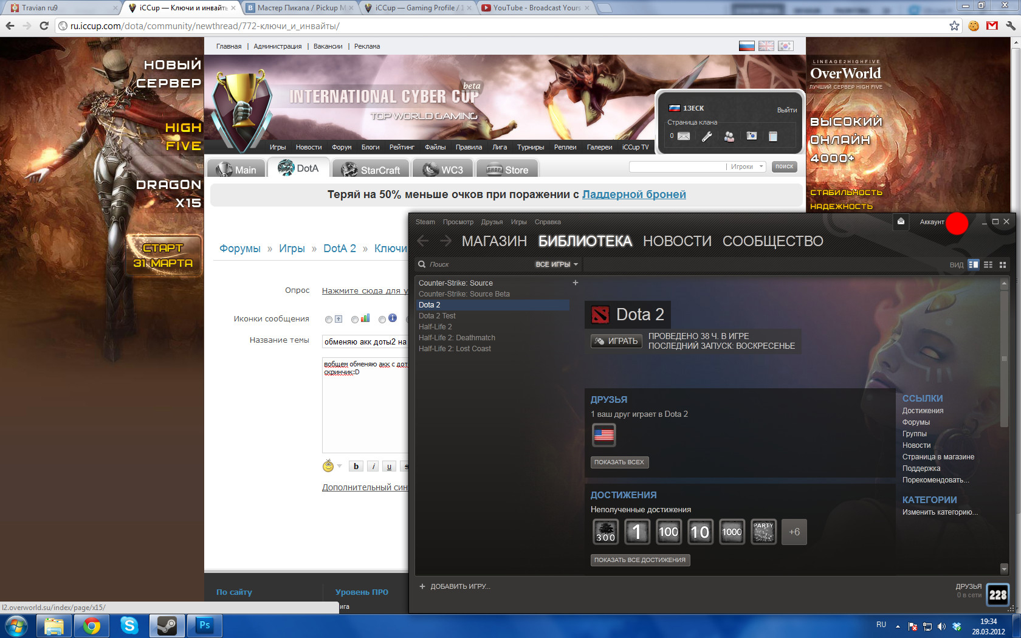Switch iCCup site to Russian flag
1021x638 pixels.
click(x=747, y=46)
